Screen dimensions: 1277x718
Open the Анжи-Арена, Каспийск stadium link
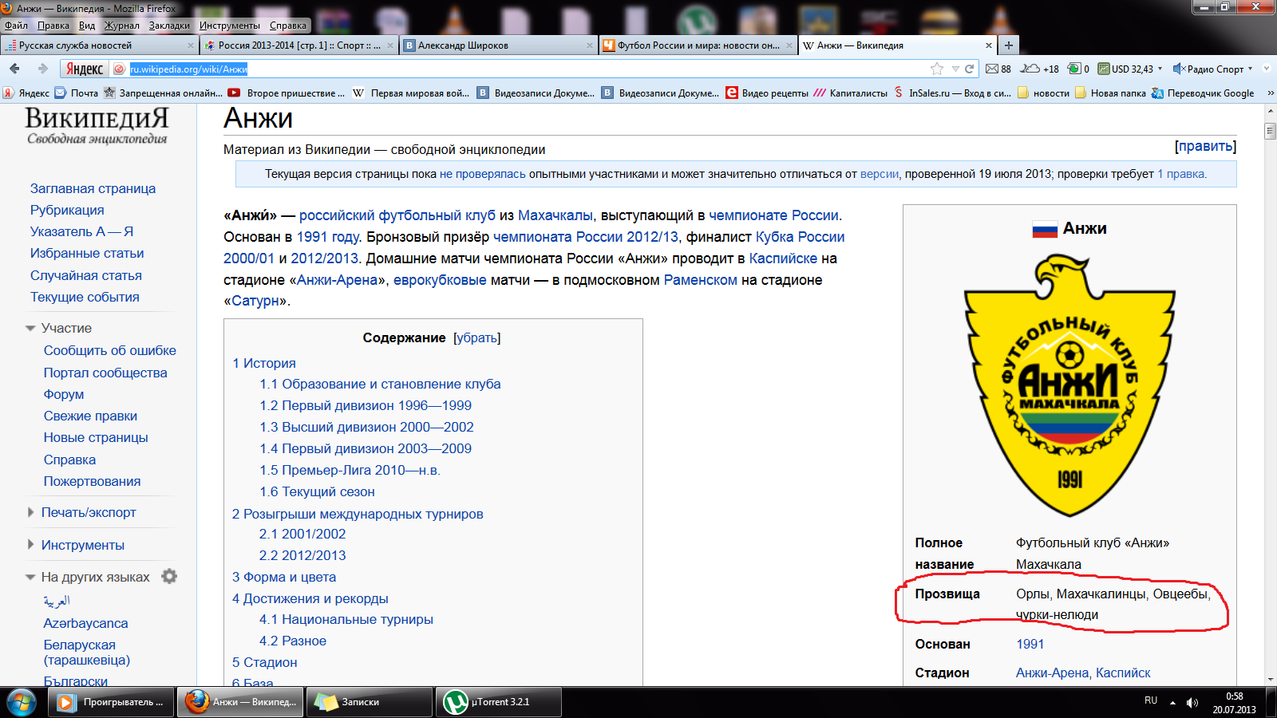click(x=1083, y=673)
